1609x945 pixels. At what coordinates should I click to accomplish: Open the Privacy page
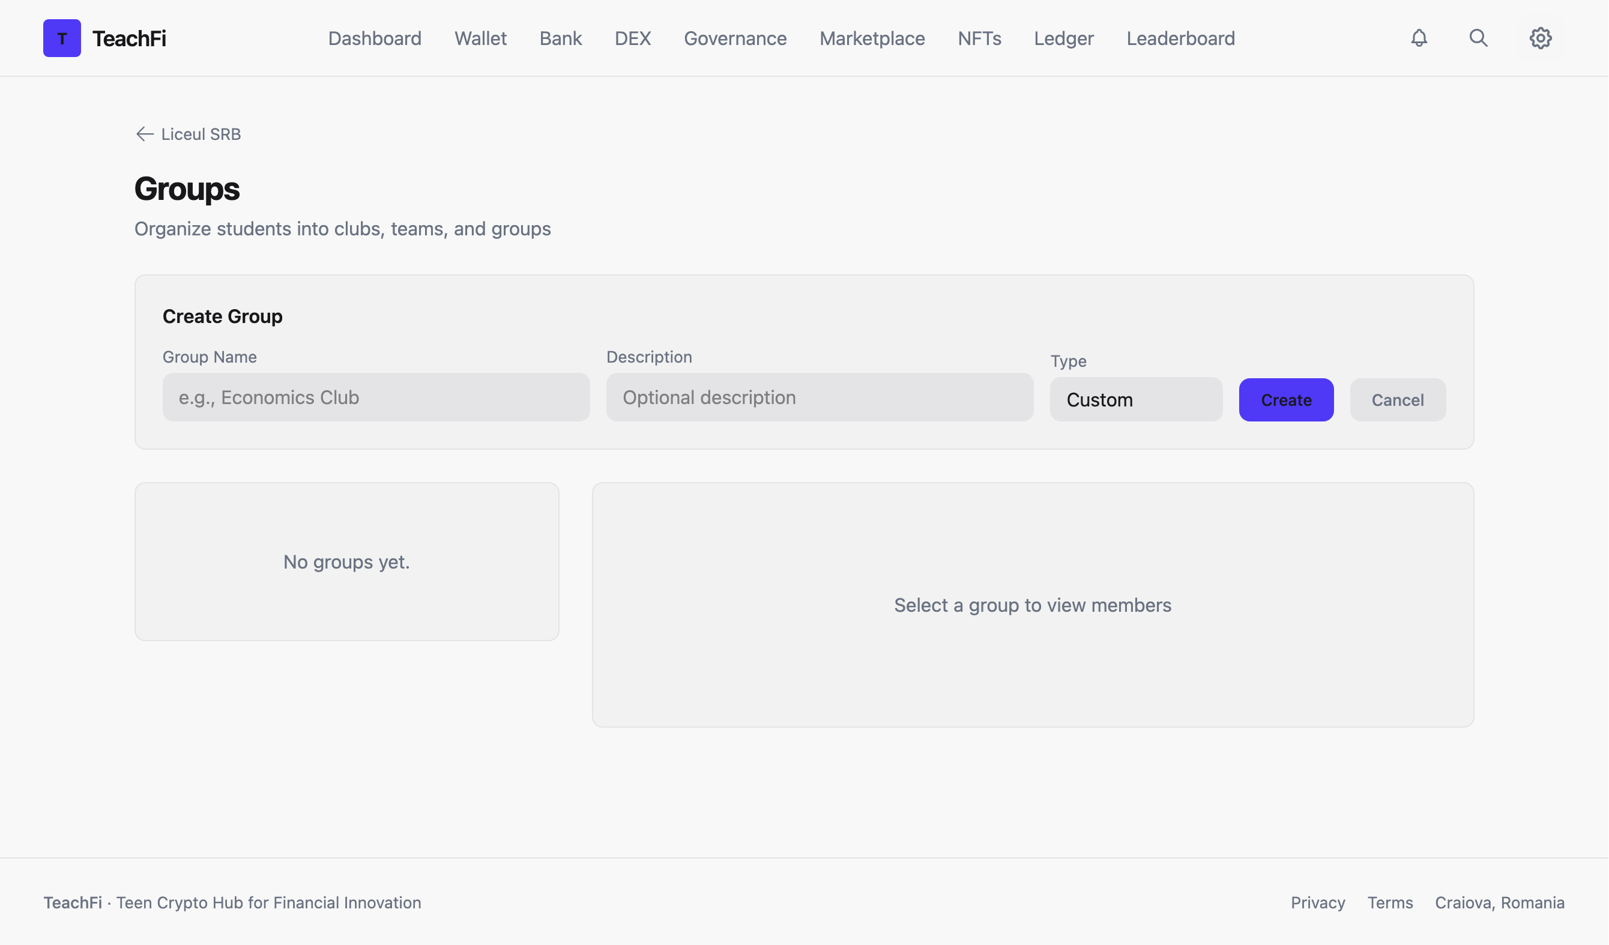click(x=1318, y=903)
